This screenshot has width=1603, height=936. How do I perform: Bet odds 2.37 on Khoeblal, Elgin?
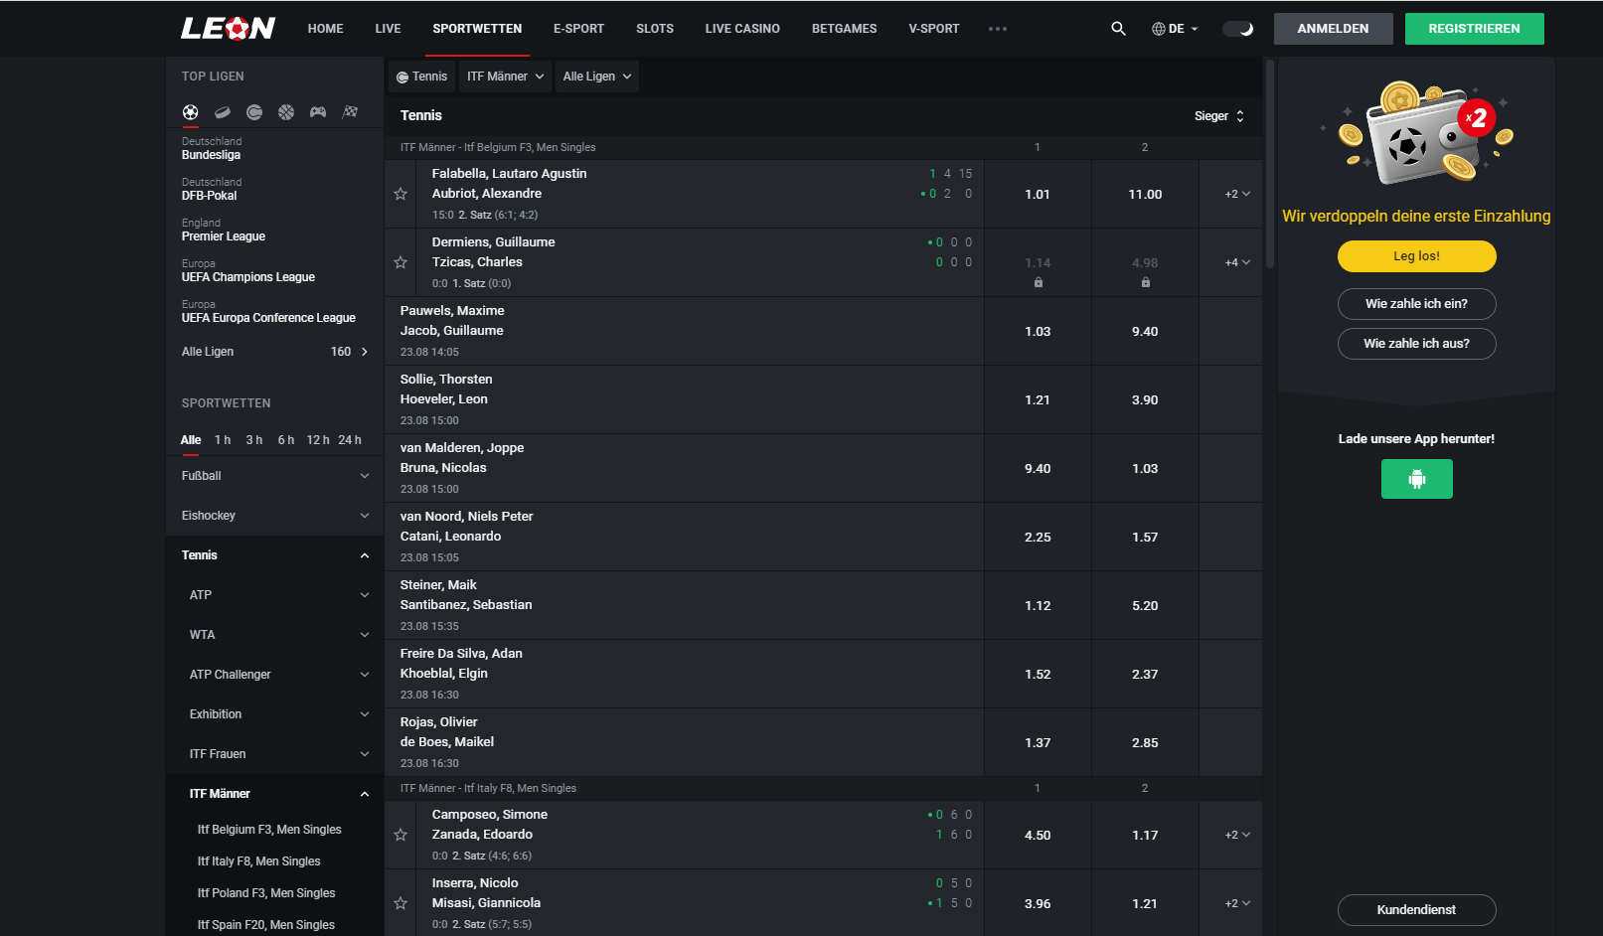(x=1145, y=674)
